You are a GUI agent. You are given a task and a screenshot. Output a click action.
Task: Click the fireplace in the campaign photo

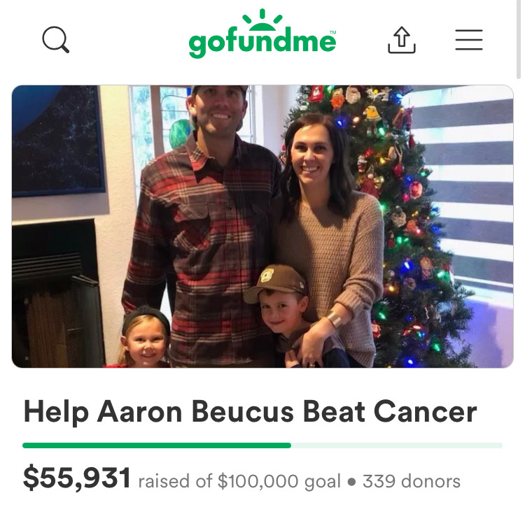pos(55,294)
